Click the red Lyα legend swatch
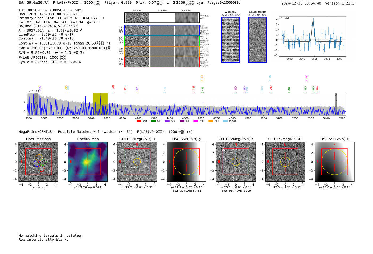 point(139,121)
